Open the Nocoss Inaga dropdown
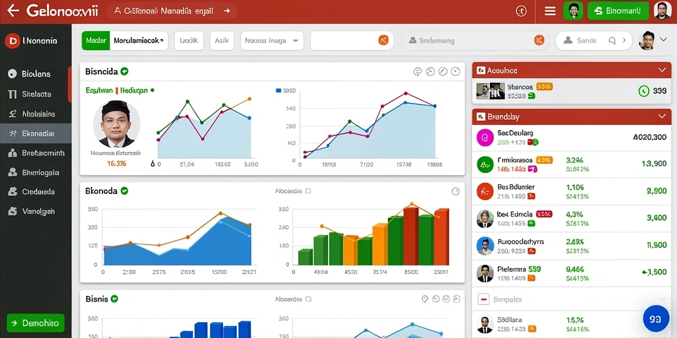677x338 pixels. [272, 40]
